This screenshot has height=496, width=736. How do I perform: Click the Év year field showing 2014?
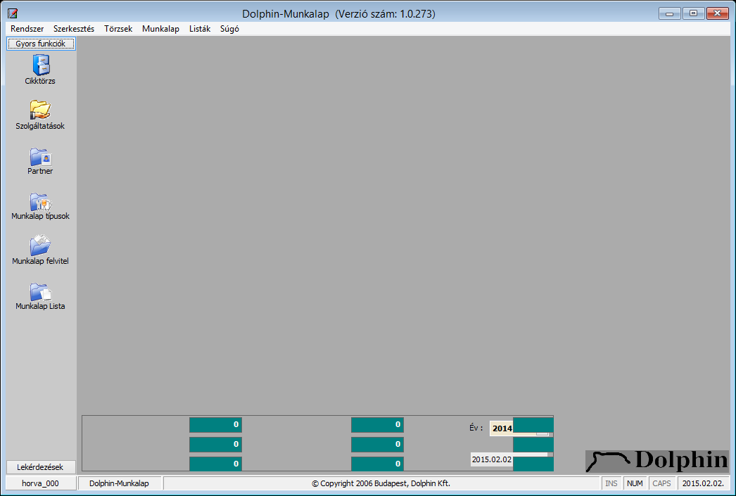click(501, 428)
